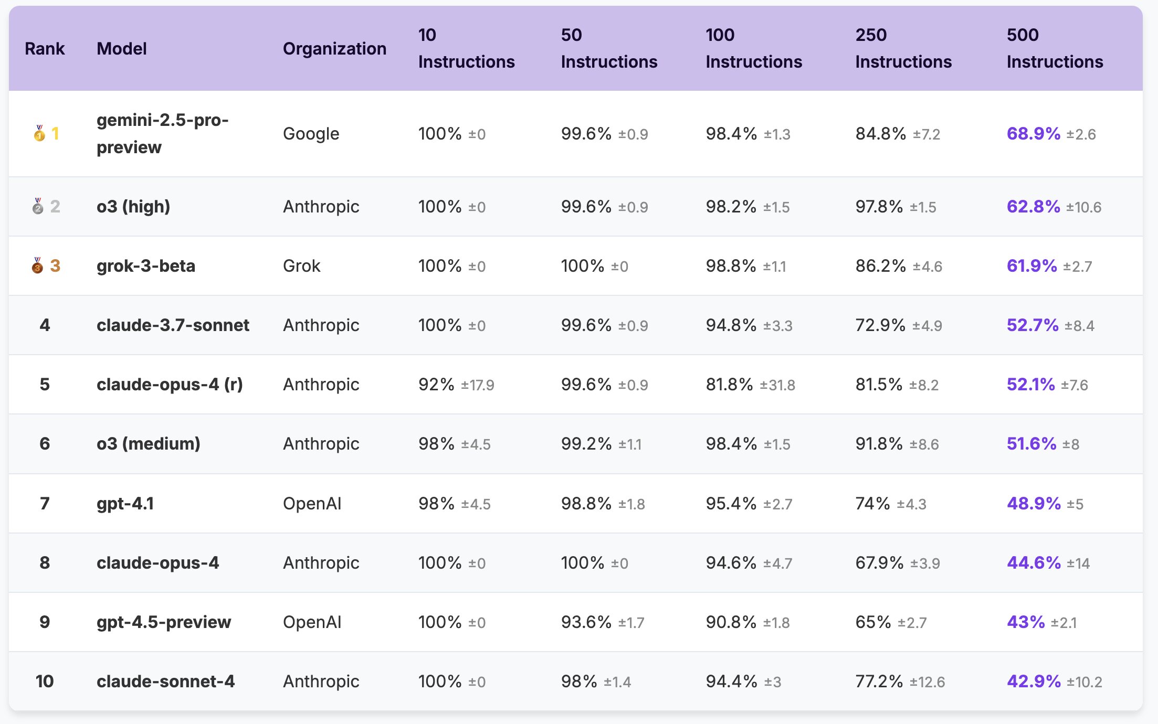Click the claude-sonnet-4 model name

tap(166, 681)
